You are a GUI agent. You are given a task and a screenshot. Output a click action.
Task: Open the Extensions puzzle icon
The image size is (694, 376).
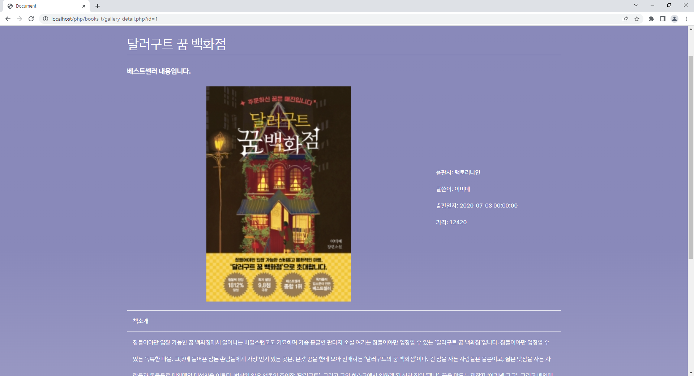pyautogui.click(x=651, y=19)
